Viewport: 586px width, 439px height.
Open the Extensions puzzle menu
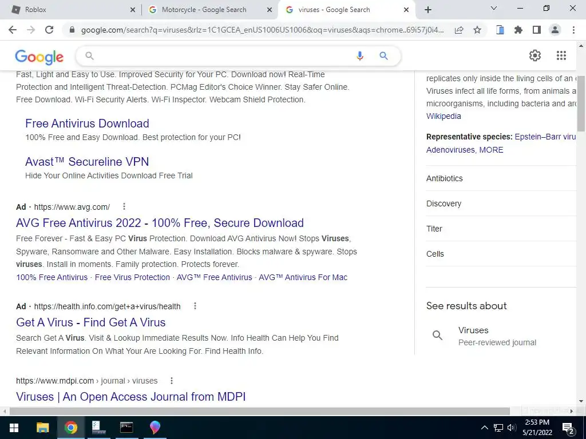518,30
